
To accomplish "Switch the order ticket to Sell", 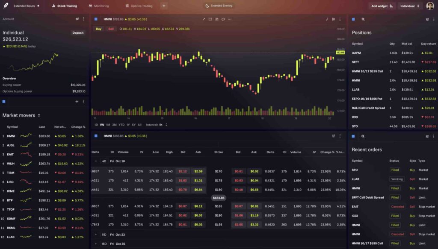I will pyautogui.click(x=111, y=29).
